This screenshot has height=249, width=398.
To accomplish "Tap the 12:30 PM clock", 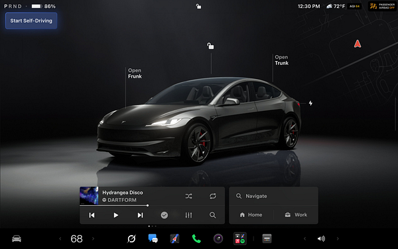I will pos(308,6).
